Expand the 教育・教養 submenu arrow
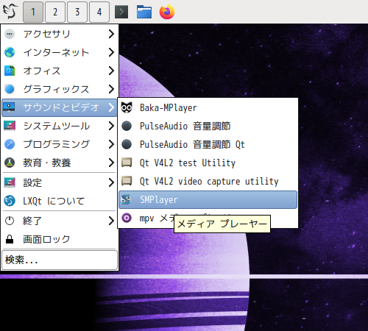This screenshot has width=368, height=331. pos(111,163)
